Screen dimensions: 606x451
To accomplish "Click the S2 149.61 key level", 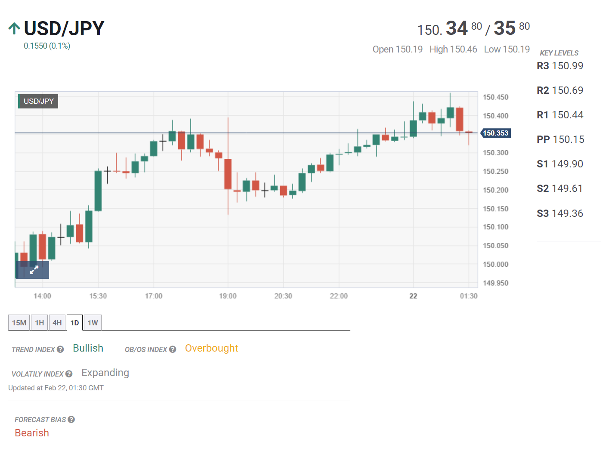I will pos(560,188).
